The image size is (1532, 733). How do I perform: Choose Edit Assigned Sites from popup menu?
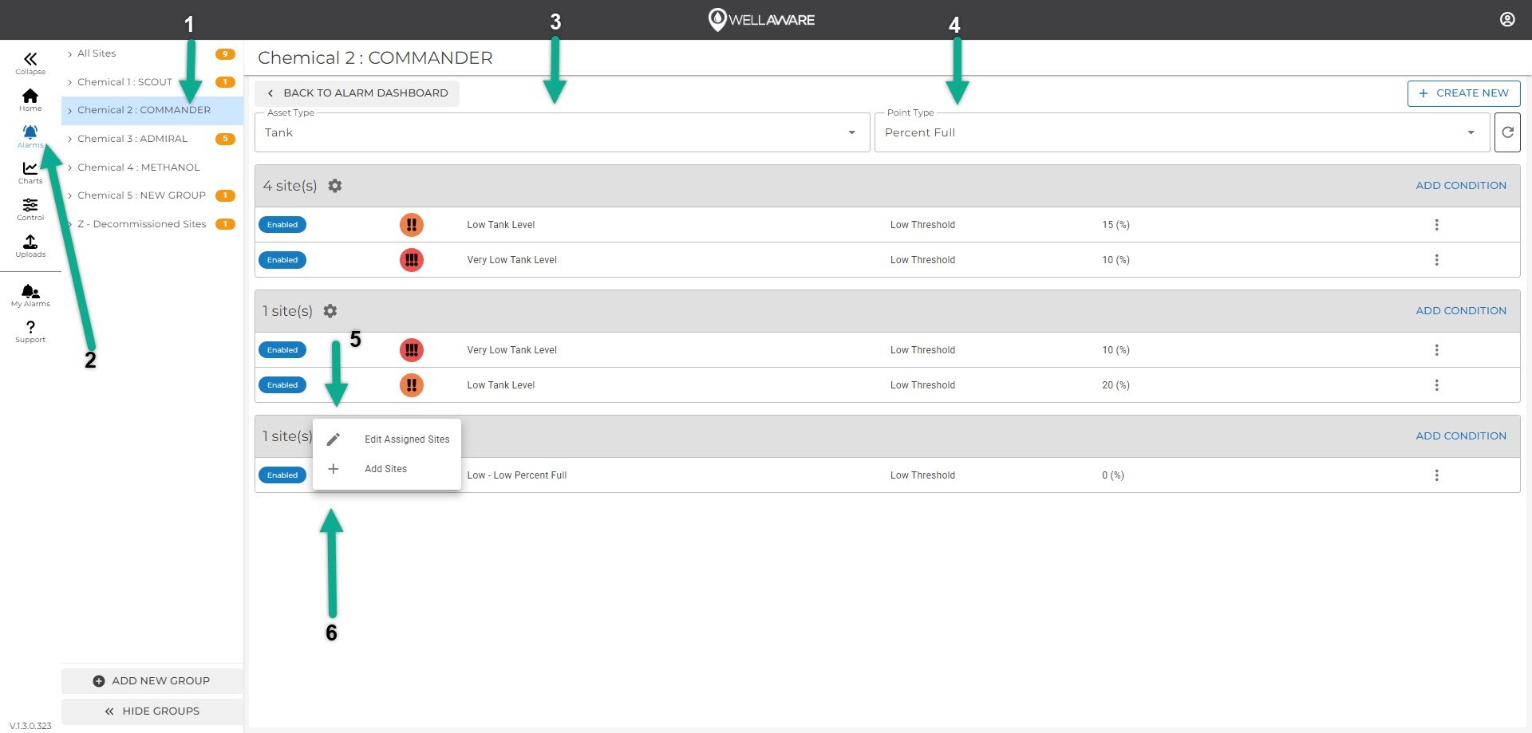387,439
